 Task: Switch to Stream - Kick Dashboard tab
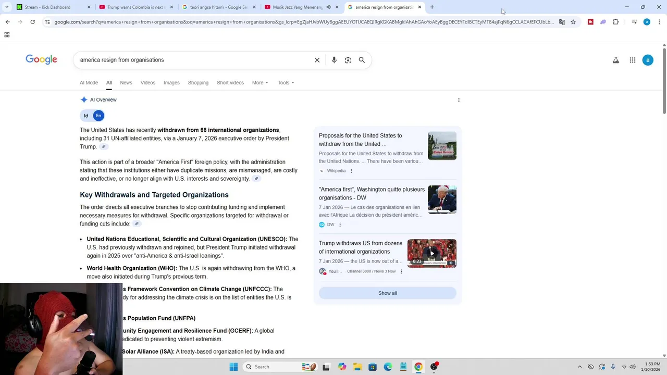point(54,7)
